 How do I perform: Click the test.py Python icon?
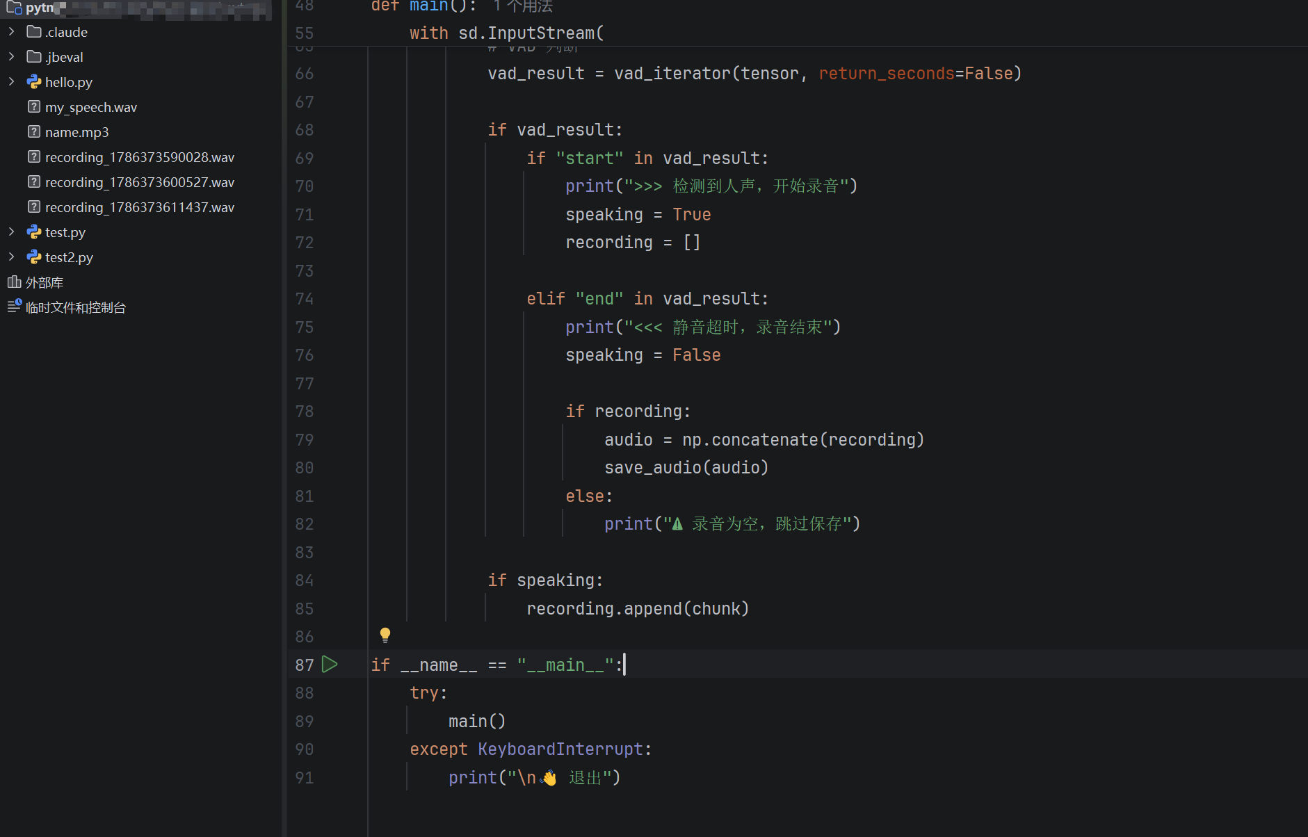click(34, 231)
